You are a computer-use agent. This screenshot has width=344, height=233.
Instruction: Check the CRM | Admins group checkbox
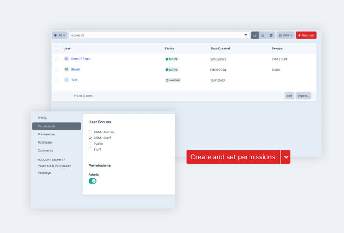tap(90, 132)
